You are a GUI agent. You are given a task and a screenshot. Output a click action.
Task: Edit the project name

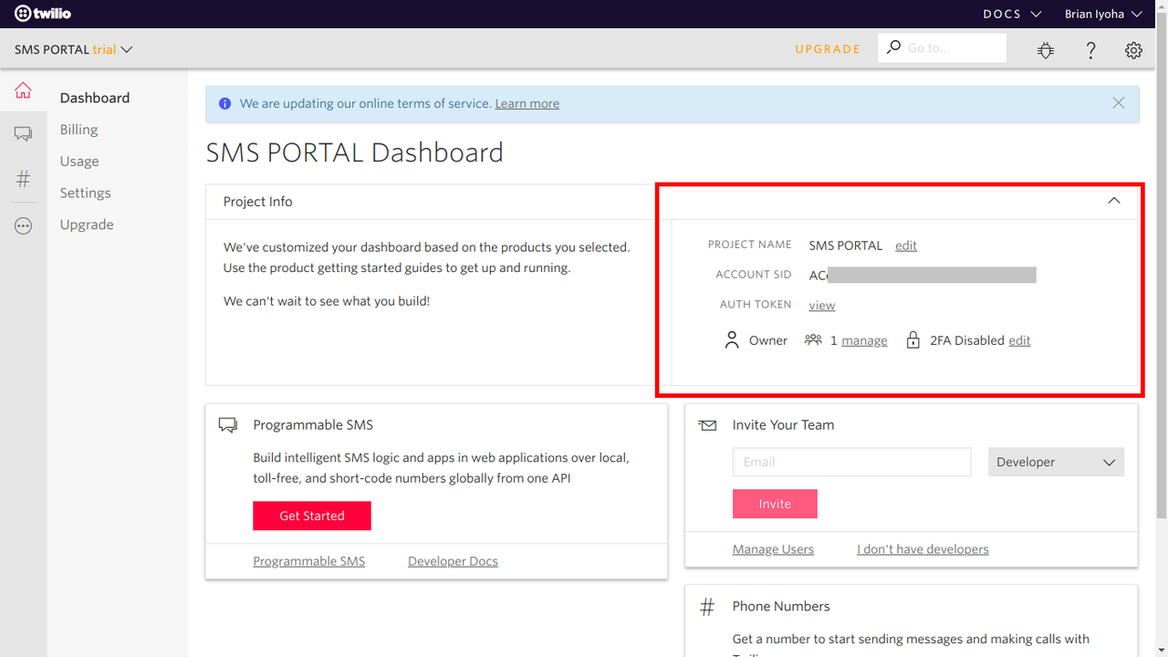coord(906,245)
